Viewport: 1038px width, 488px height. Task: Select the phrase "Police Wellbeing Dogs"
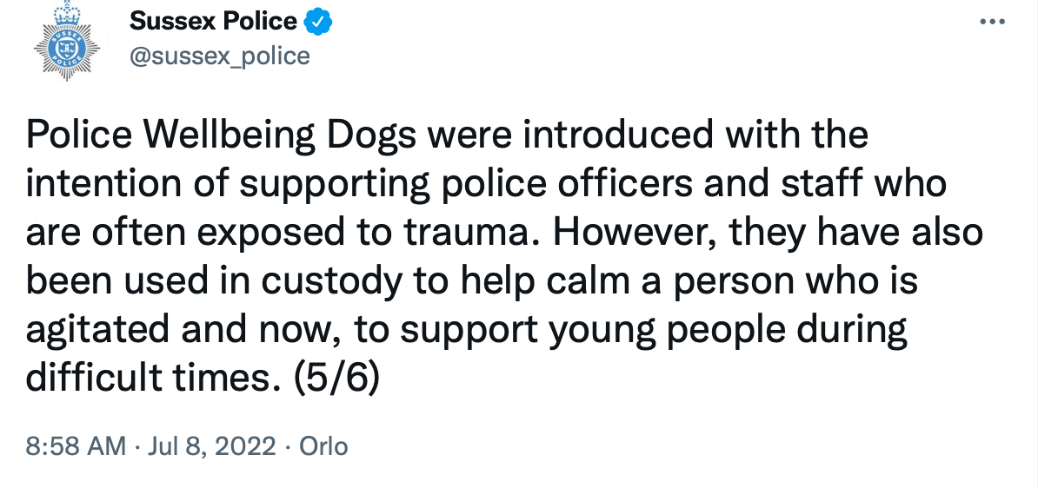[x=222, y=136]
